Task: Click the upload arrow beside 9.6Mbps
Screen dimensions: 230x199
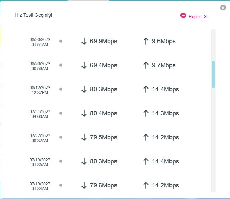Action: click(146, 41)
